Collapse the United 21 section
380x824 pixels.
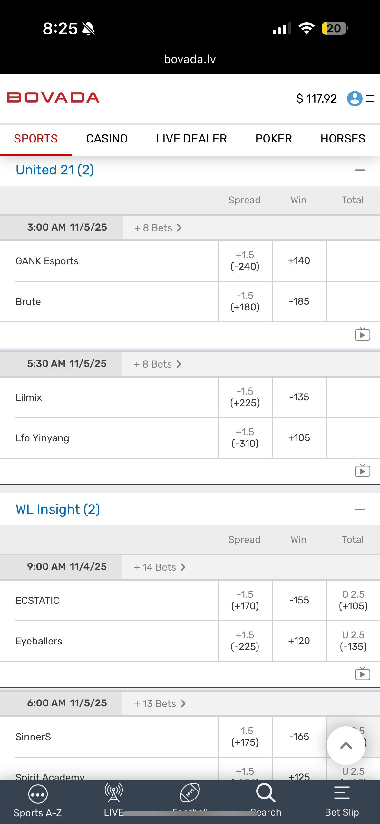[359, 170]
